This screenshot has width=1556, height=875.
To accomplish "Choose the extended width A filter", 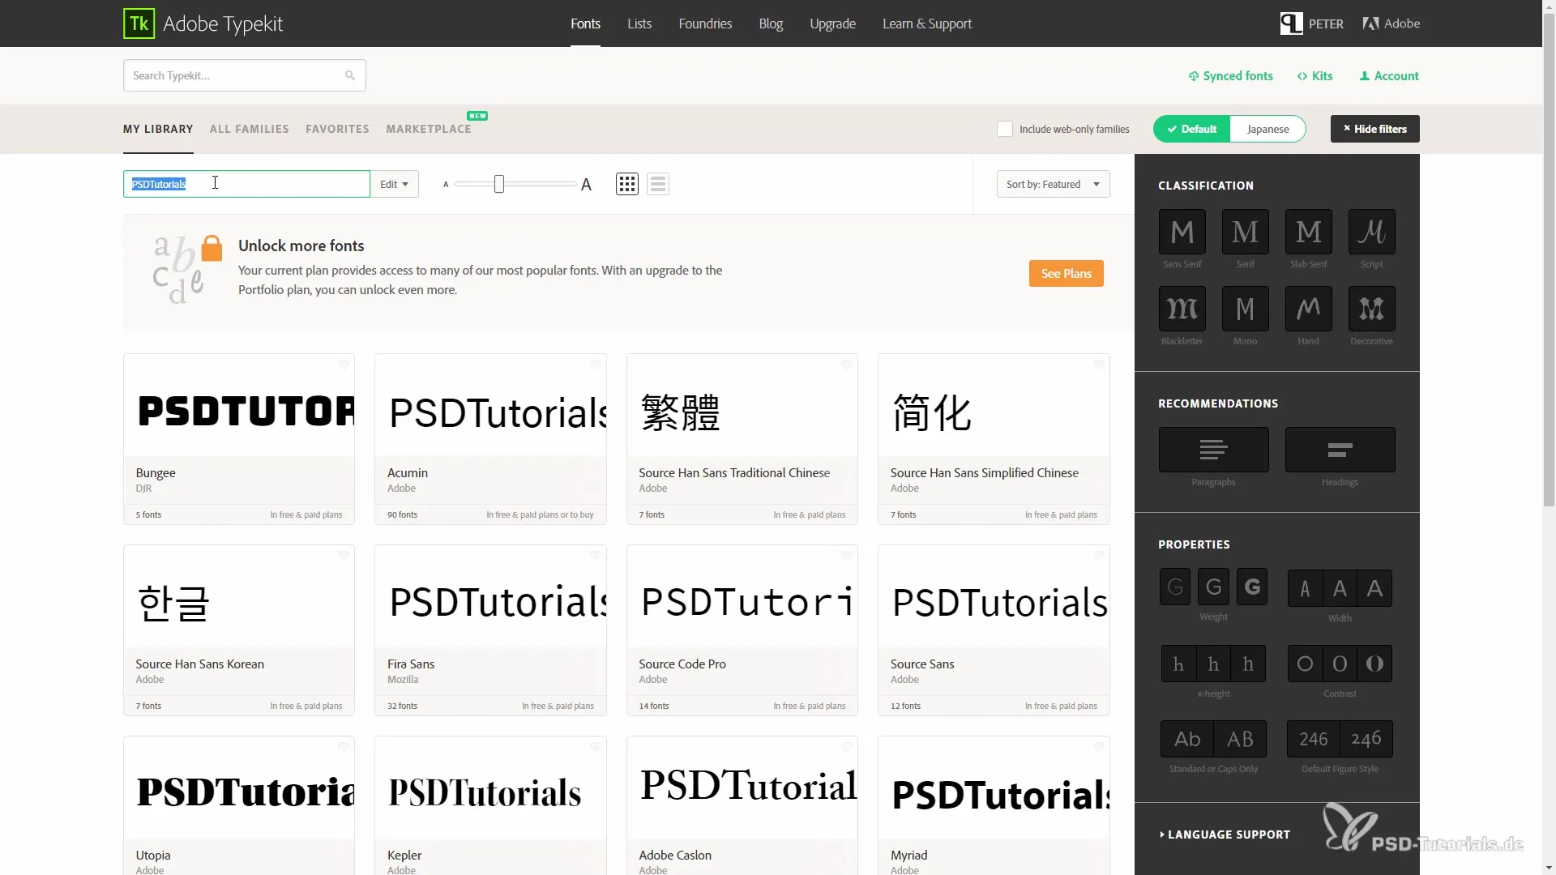I will point(1374,588).
